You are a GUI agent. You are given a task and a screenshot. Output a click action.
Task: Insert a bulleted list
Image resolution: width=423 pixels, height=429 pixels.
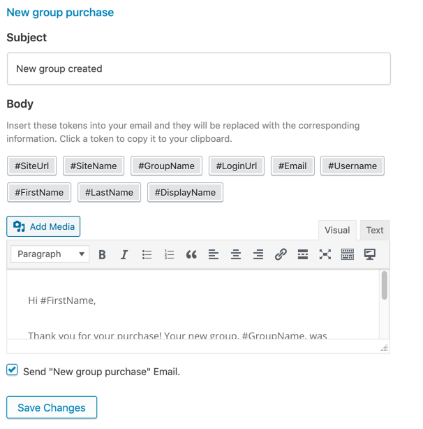click(147, 254)
